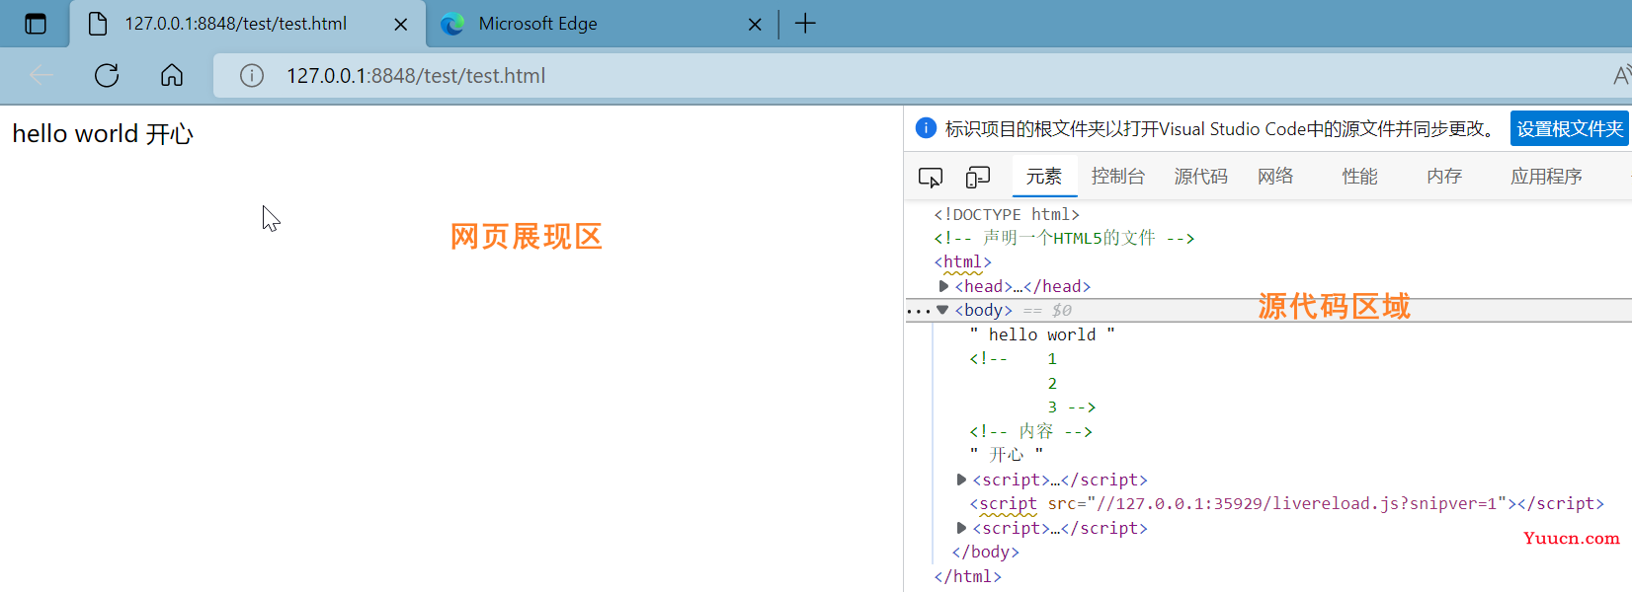Click the 设置根文件夹 button

1570,128
